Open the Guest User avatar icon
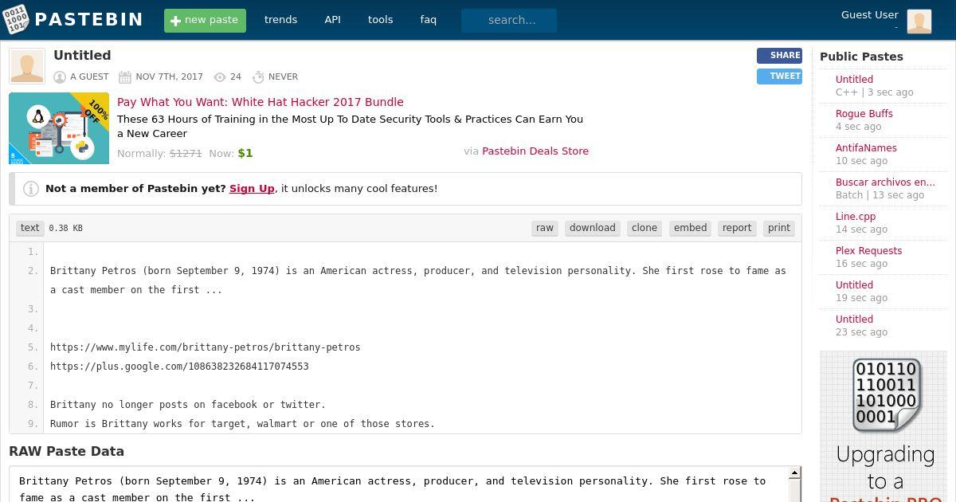Image resolution: width=956 pixels, height=502 pixels. pos(919,21)
